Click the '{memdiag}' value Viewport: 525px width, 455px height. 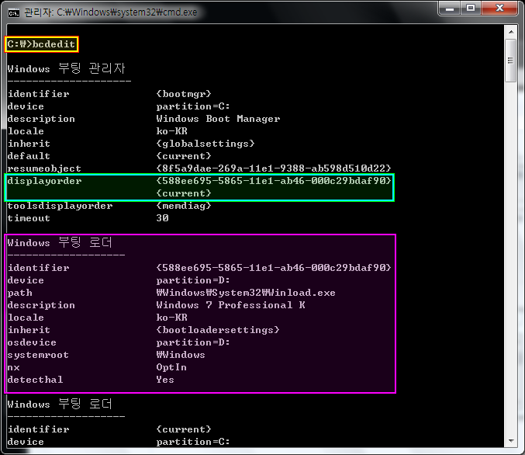184,206
